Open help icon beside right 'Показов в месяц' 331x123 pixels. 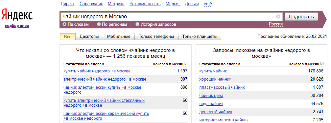tap(322, 64)
